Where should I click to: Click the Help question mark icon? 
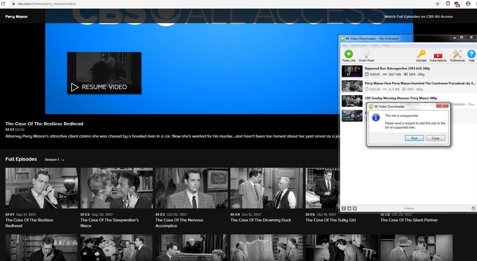coord(471,54)
